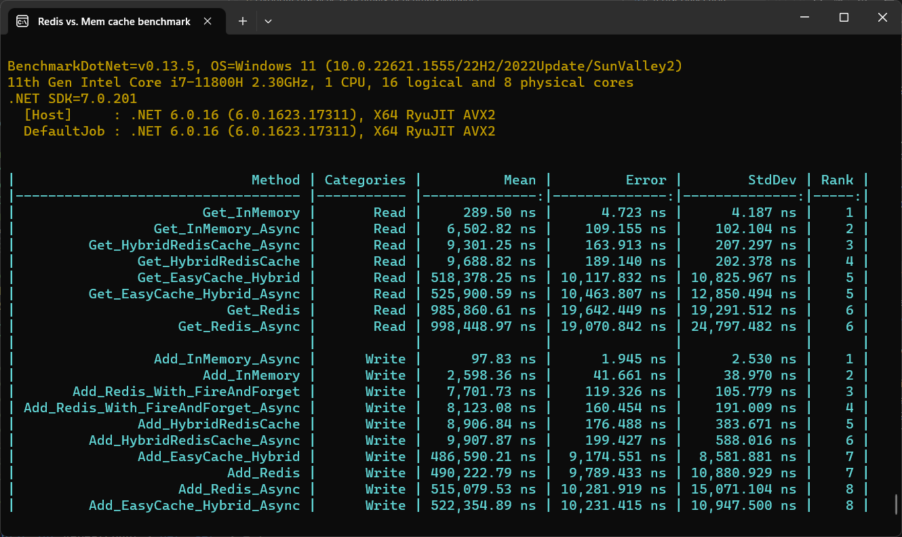Click the '[Host]' runtime line
This screenshot has width=902, height=537.
pyautogui.click(x=259, y=115)
